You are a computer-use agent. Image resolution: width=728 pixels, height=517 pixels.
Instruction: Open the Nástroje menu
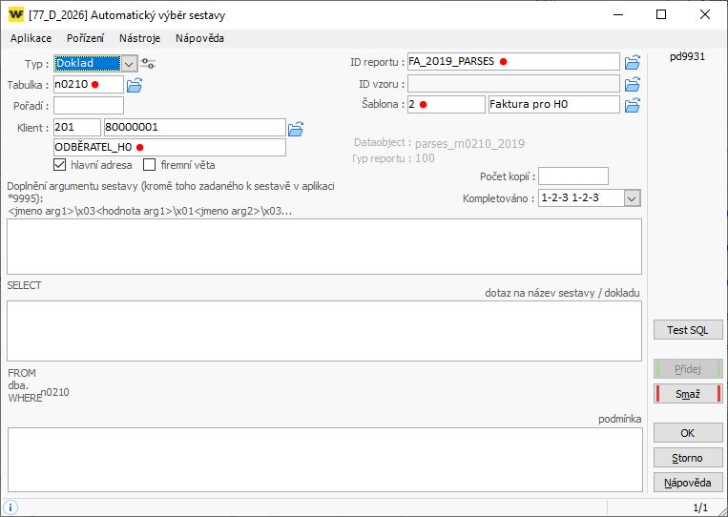coord(139,38)
